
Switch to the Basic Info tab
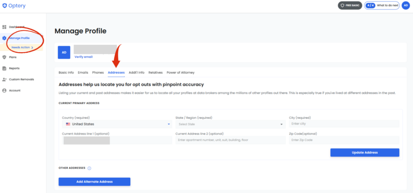pyautogui.click(x=66, y=73)
